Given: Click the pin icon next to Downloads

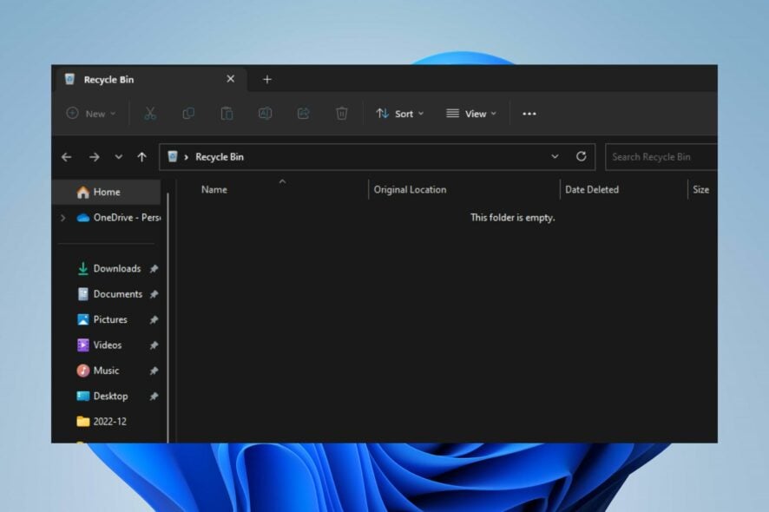Looking at the screenshot, I should [x=154, y=269].
